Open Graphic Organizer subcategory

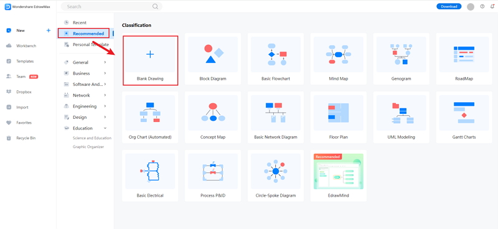click(88, 147)
